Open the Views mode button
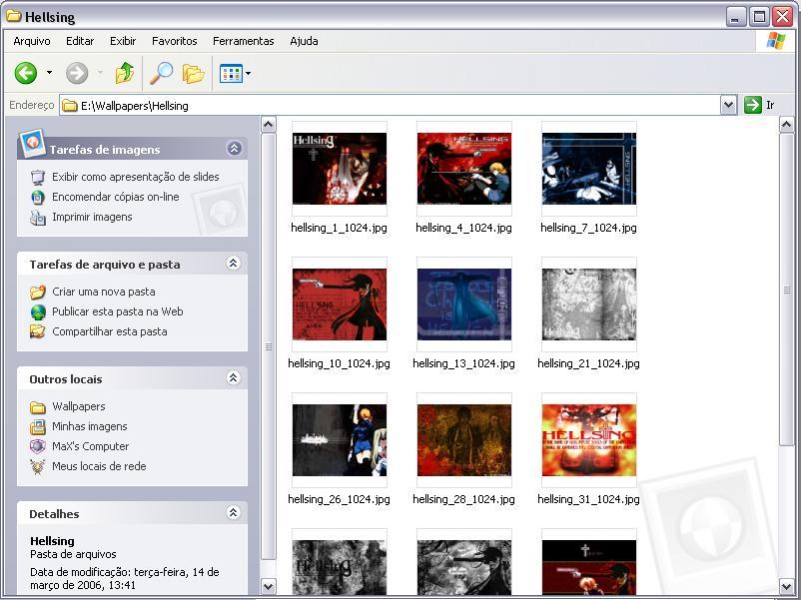The width and height of the screenshot is (801, 600). click(x=231, y=74)
